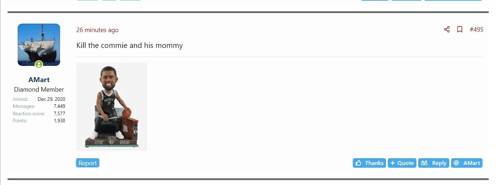Click the 1,938 points value
This screenshot has height=185, width=497.
tap(59, 121)
